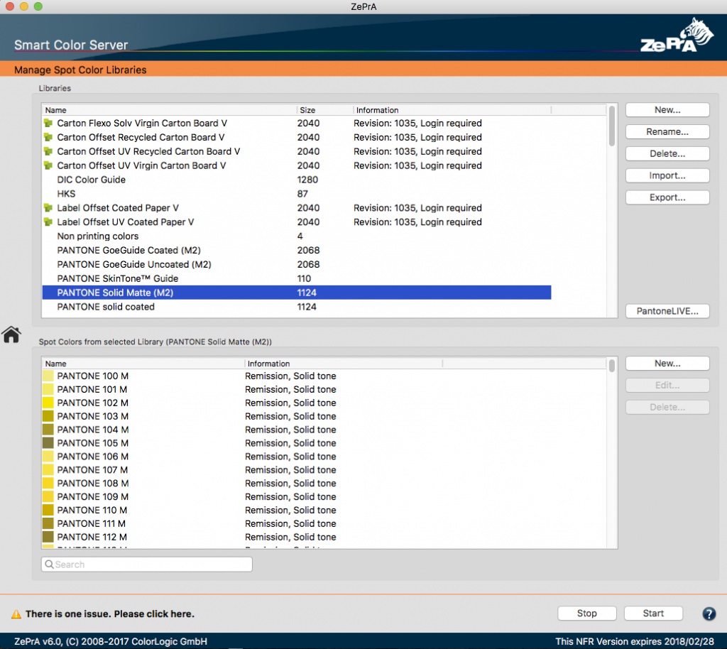This screenshot has height=649, width=727.
Task: Select PANTONE Solid Matte (M2) row
Action: coord(297,293)
